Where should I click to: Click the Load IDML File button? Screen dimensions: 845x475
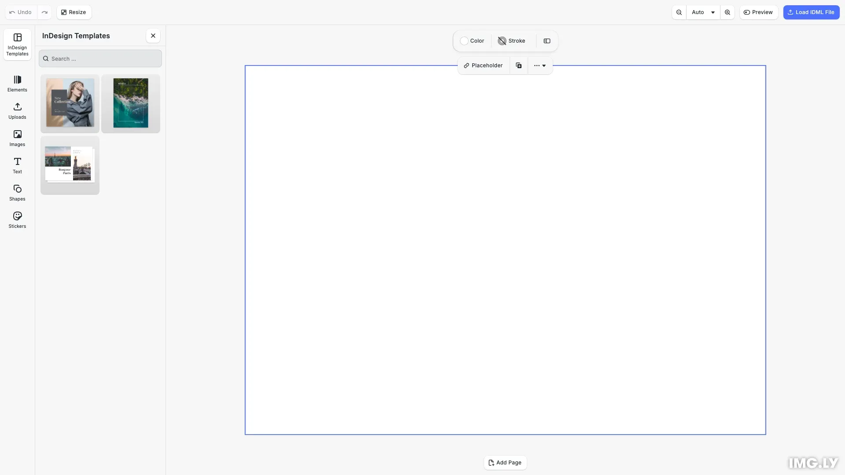click(811, 12)
